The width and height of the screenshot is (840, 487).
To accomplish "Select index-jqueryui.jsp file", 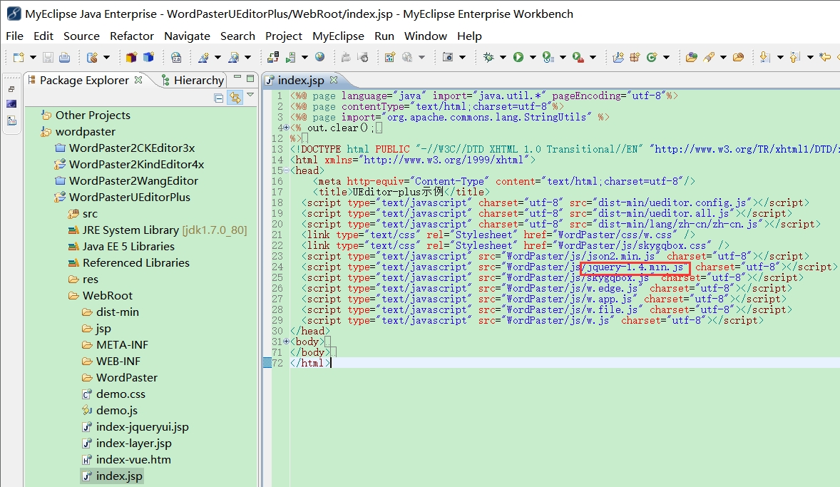I will pyautogui.click(x=143, y=427).
